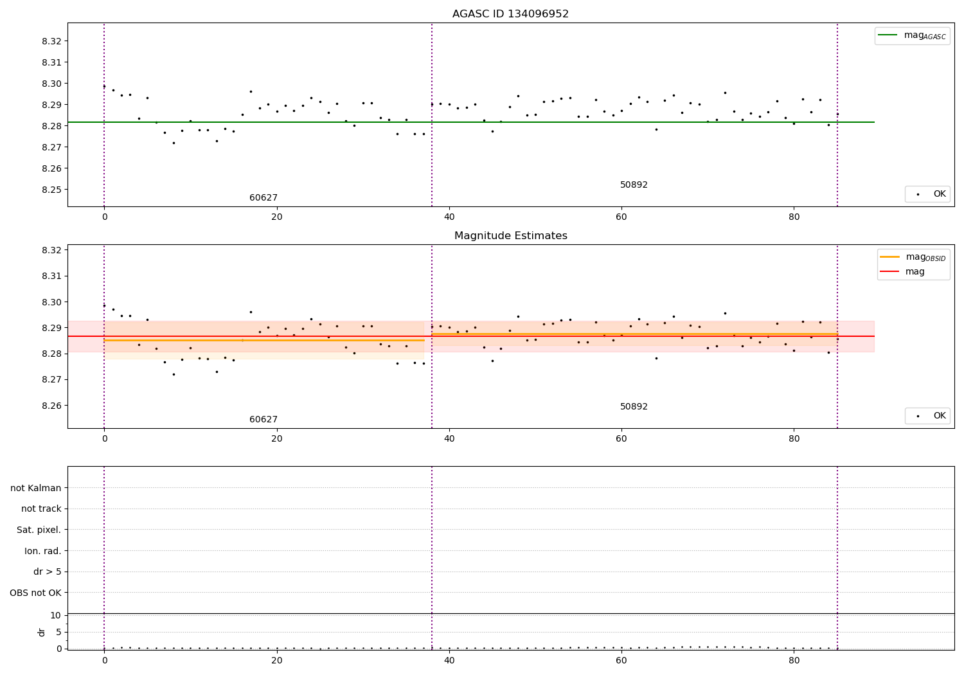The width and height of the screenshot is (964, 675).
Task: Click the 8.32 tick label on top plot
Action: tap(51, 41)
